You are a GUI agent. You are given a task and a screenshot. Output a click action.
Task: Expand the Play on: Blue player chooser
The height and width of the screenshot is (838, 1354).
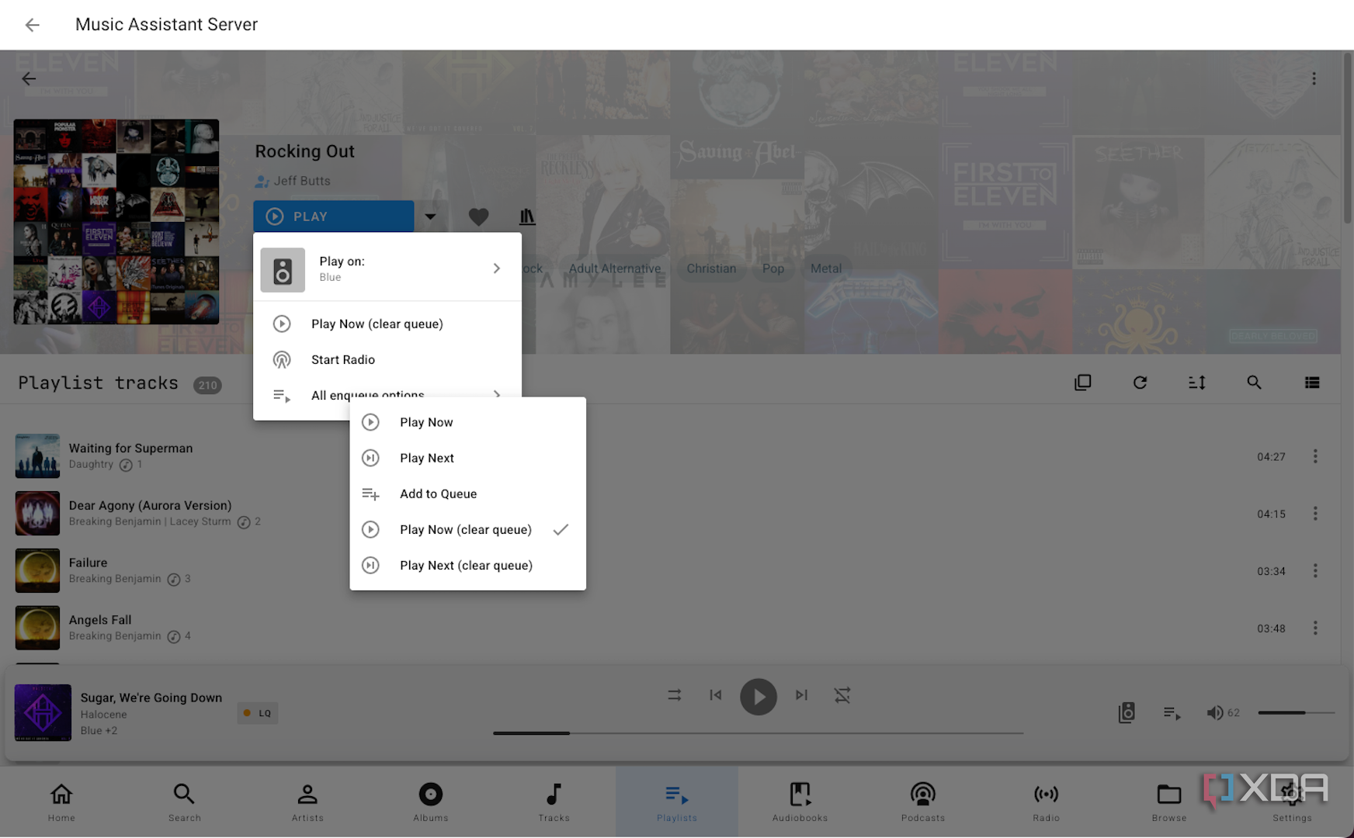click(387, 268)
